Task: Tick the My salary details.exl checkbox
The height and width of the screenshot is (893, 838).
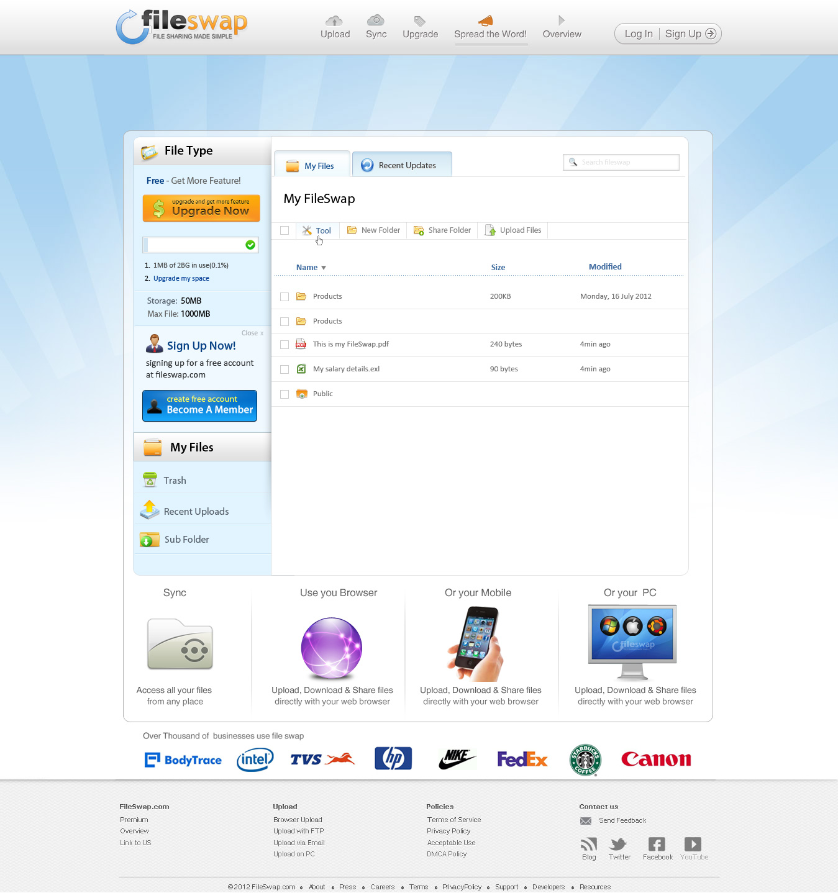Action: tap(285, 369)
